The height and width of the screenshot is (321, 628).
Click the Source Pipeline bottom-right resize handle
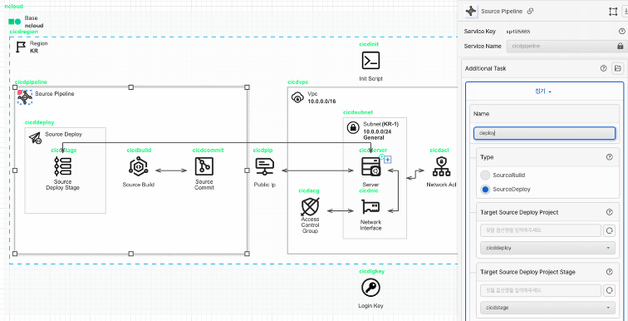(247, 254)
